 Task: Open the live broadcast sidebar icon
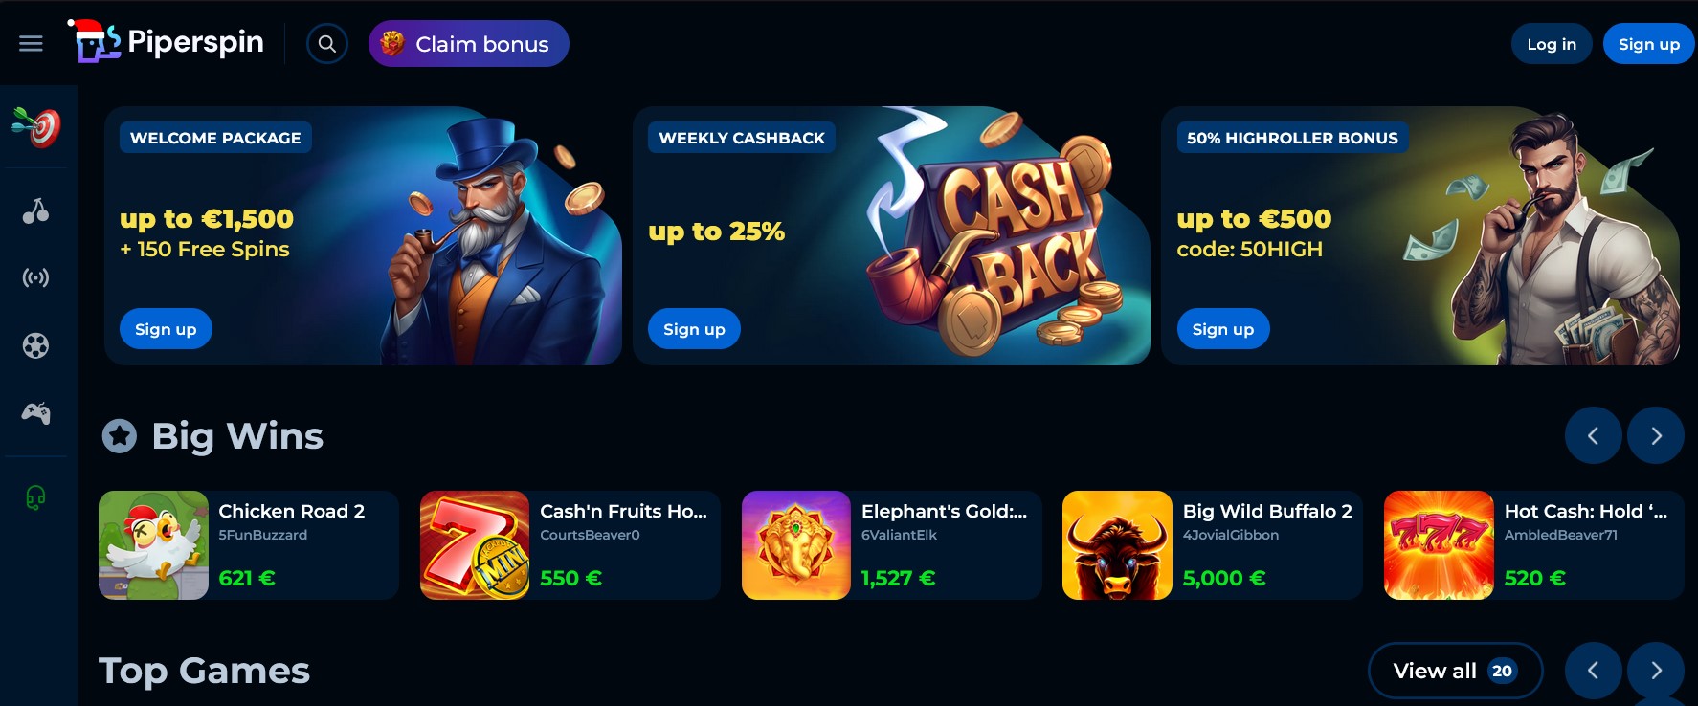point(36,278)
